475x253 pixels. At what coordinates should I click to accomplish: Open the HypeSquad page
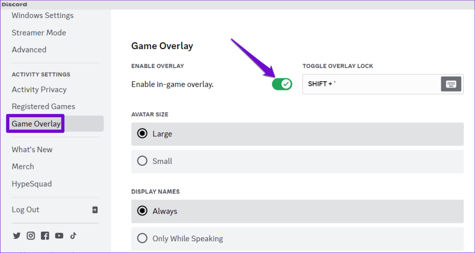32,184
